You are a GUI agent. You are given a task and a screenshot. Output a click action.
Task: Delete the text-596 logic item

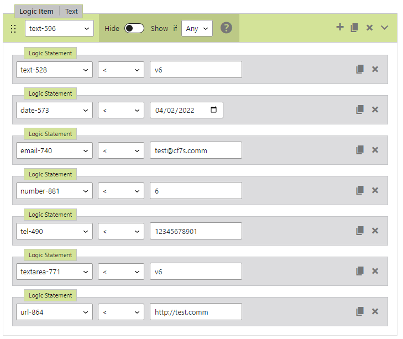click(x=370, y=27)
